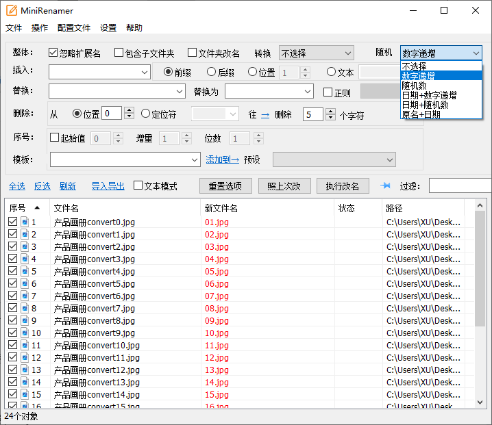Click the blue arrow direction icon after 往
Viewport: 492px width, 425px height.
pos(265,116)
